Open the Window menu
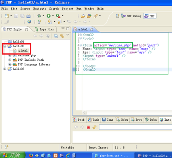Screen dimensions: 172x158 89,9
